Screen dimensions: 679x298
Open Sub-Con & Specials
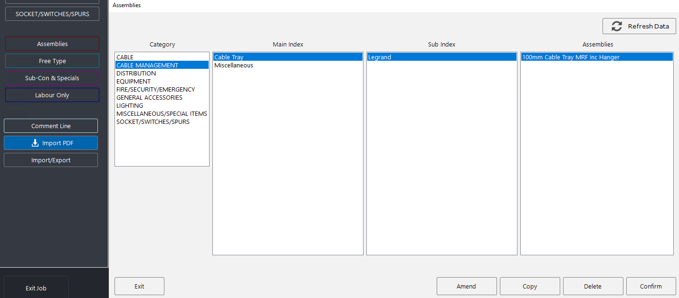point(52,77)
